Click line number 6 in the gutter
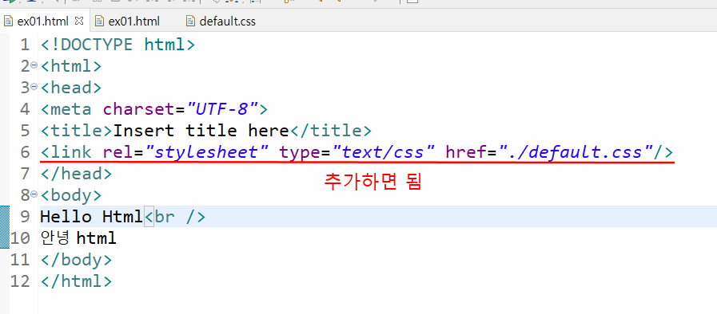Image resolution: width=717 pixels, height=314 pixels. click(25, 151)
